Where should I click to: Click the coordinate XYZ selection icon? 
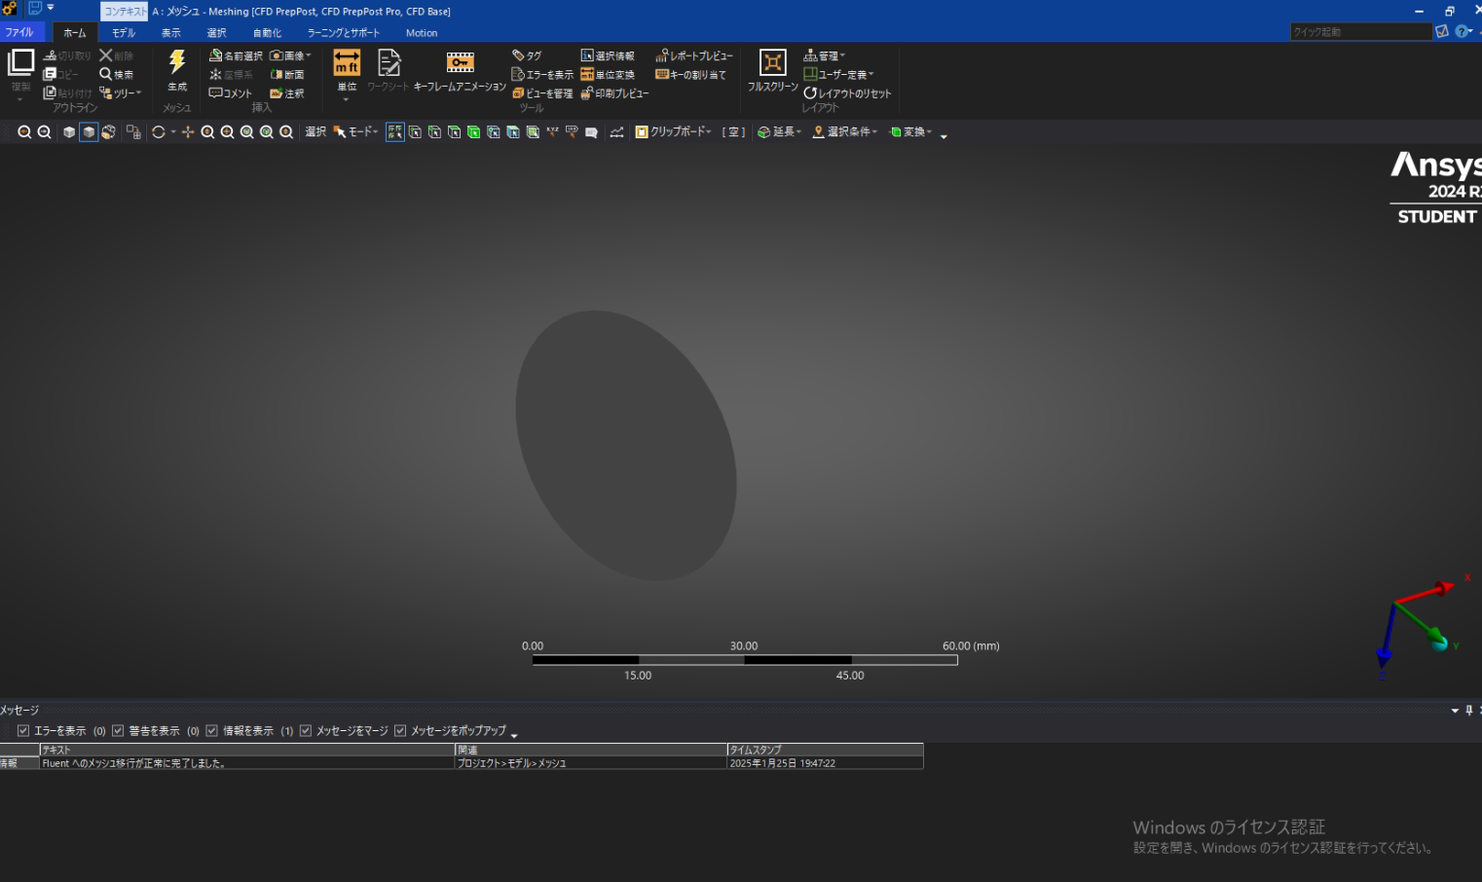(552, 132)
